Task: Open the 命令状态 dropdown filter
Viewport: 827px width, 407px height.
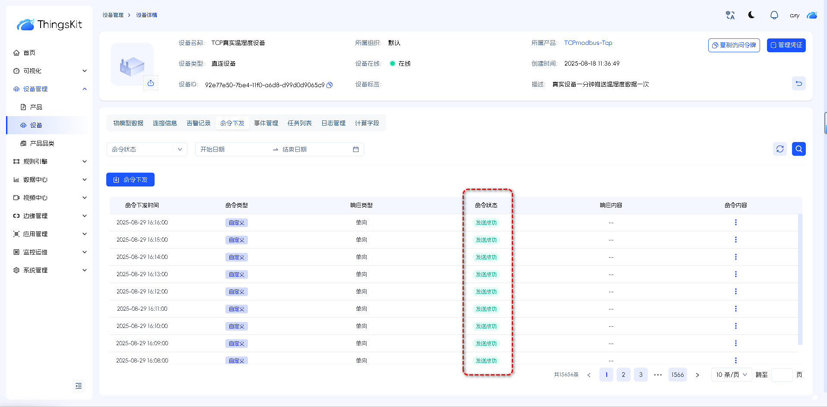Action: click(147, 149)
